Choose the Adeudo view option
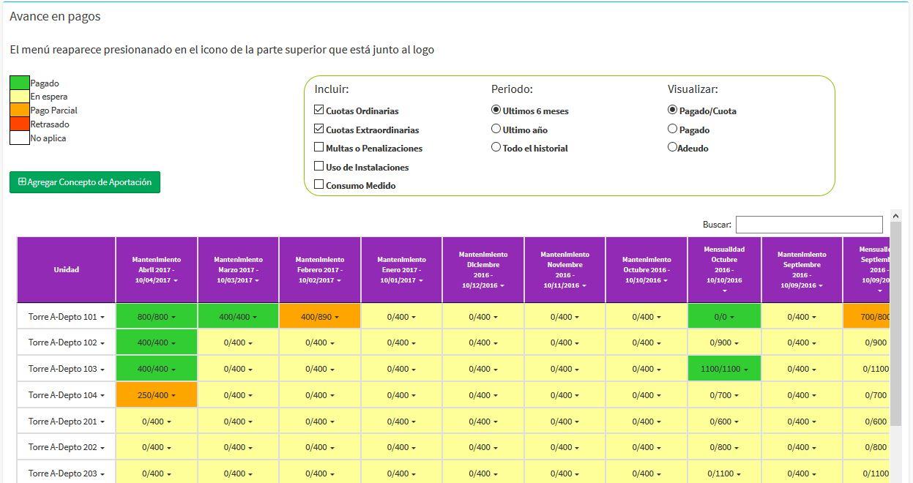This screenshot has width=913, height=483. coord(672,148)
